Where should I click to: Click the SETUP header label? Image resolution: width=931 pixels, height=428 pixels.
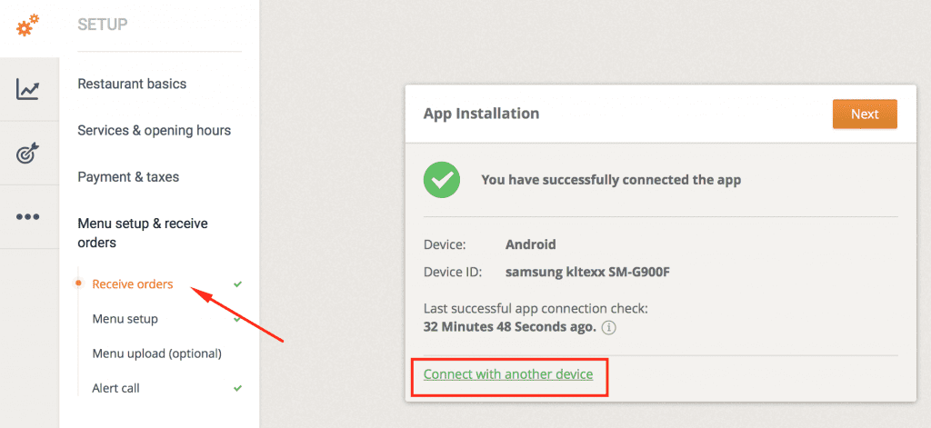pyautogui.click(x=103, y=25)
